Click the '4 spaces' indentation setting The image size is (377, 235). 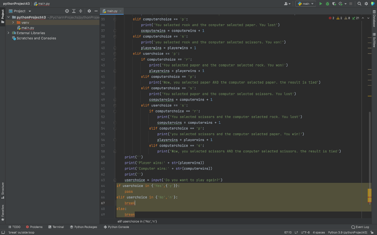click(318, 232)
